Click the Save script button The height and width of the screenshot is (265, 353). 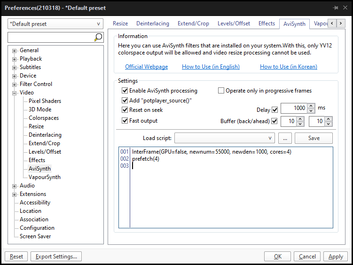pyautogui.click(x=314, y=138)
